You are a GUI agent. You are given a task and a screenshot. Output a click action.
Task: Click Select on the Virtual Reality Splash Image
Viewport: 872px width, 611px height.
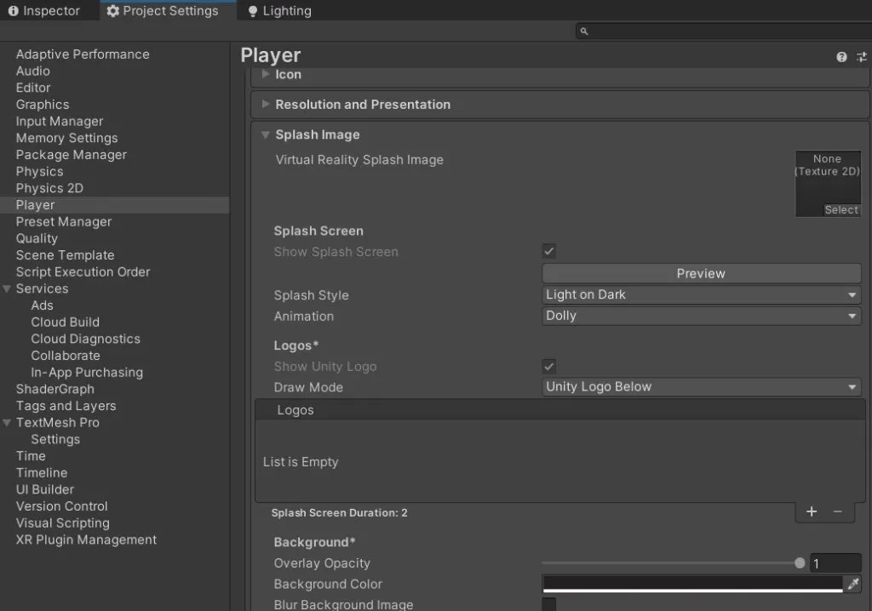[x=840, y=209]
